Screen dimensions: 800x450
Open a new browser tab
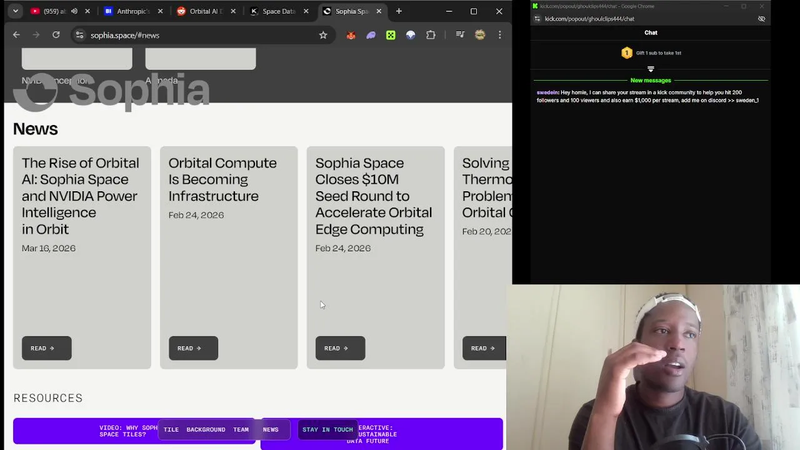pos(399,11)
